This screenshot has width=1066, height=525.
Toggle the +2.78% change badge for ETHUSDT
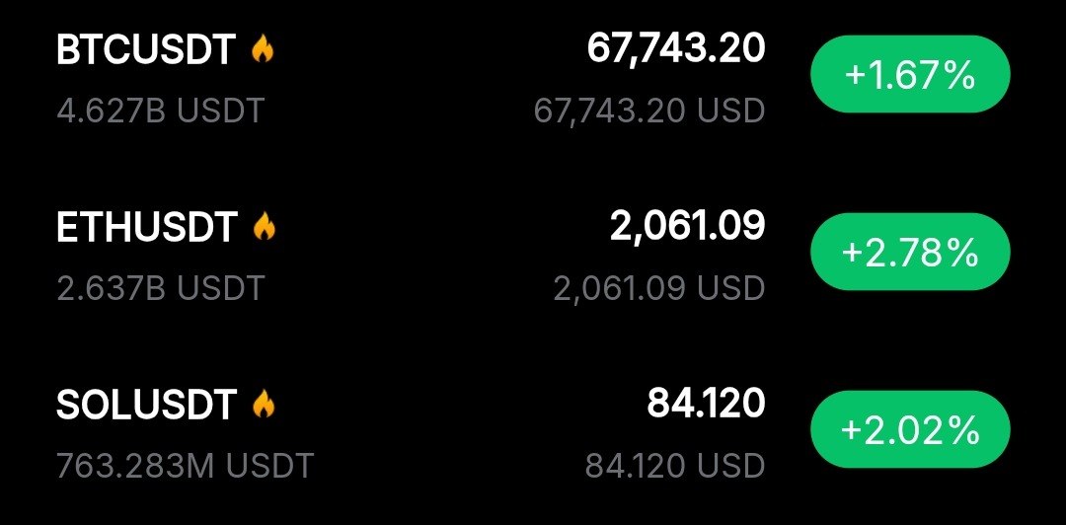pos(909,253)
